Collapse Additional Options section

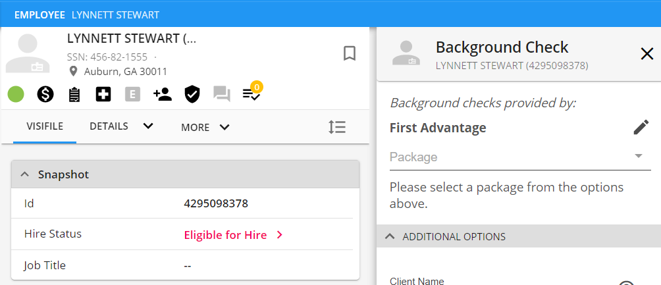click(x=390, y=236)
